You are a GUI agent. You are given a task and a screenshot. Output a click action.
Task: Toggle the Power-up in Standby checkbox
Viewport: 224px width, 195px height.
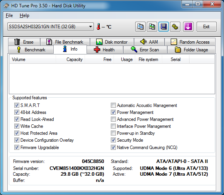click(x=113, y=133)
